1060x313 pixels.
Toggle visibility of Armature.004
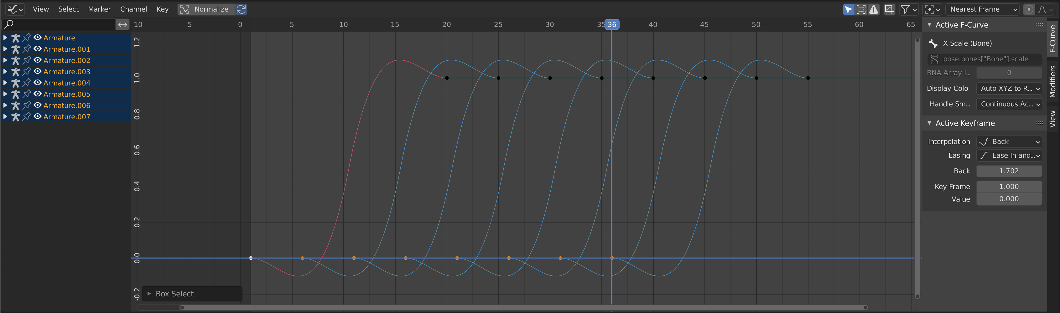click(38, 83)
